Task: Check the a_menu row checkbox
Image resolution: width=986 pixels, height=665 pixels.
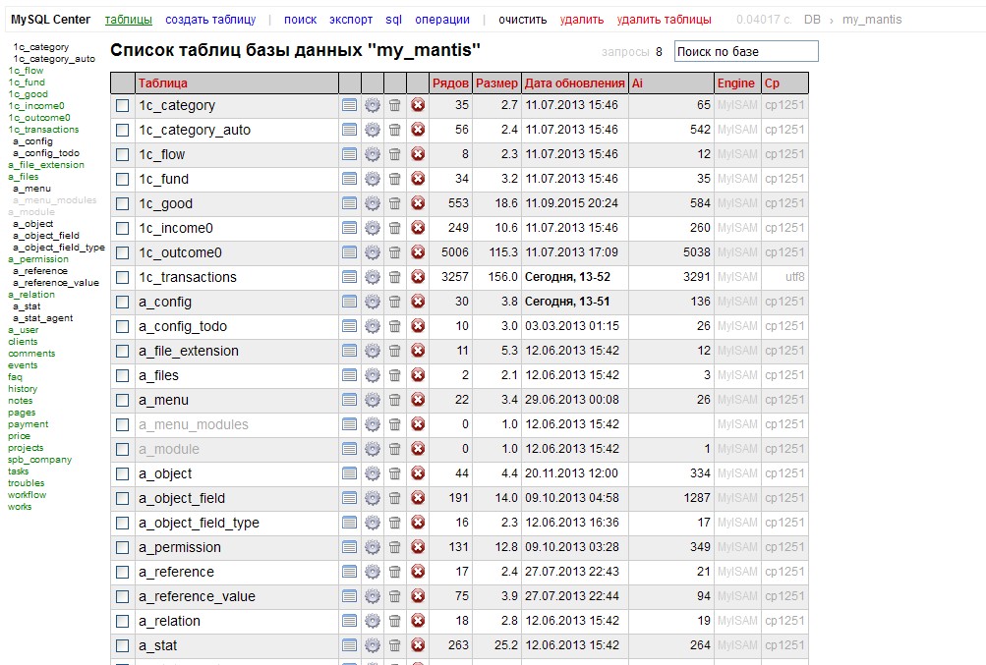Action: pos(123,400)
